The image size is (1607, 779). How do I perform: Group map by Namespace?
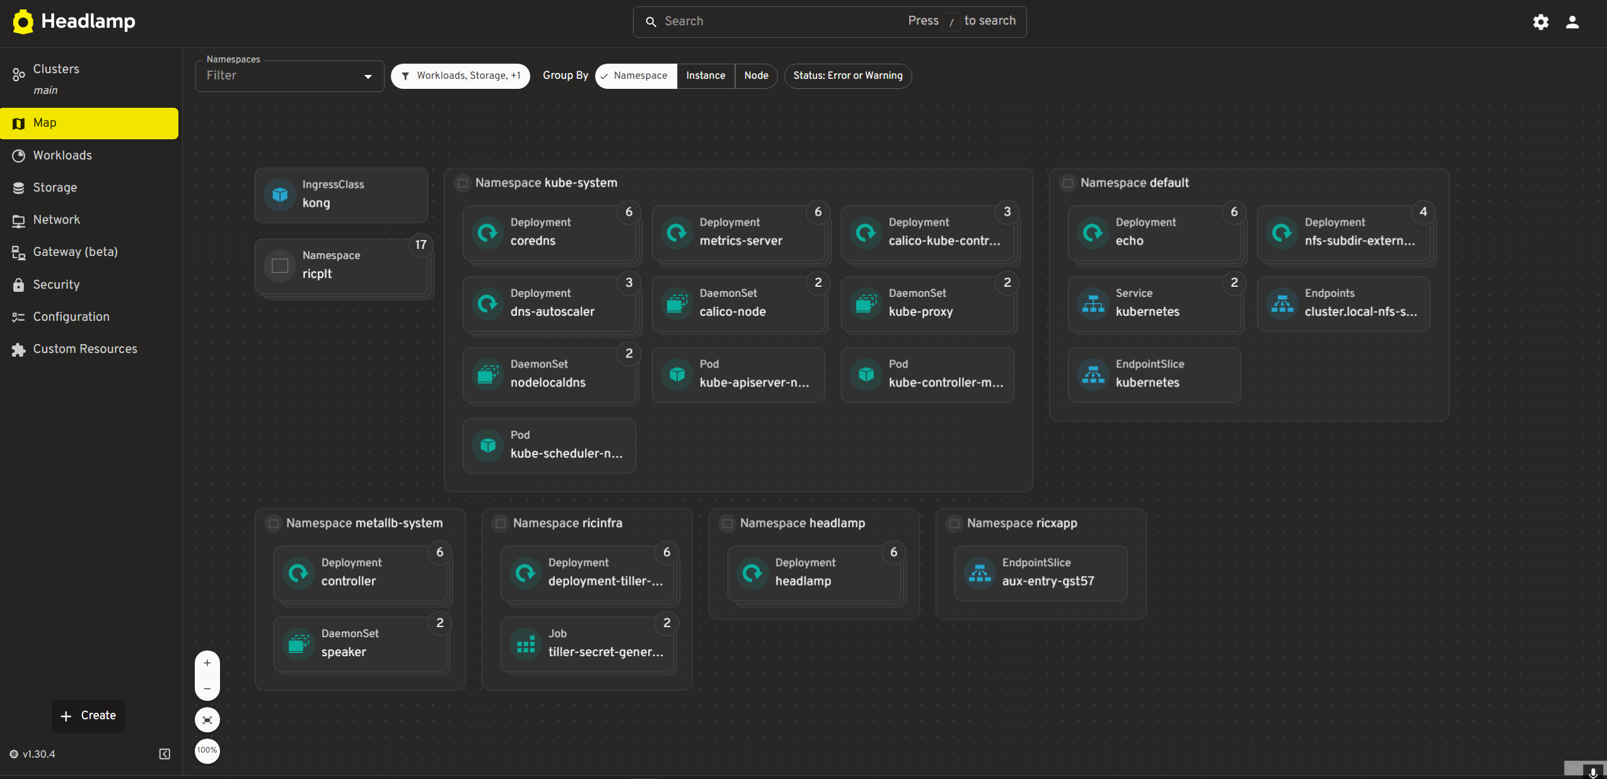tap(636, 76)
